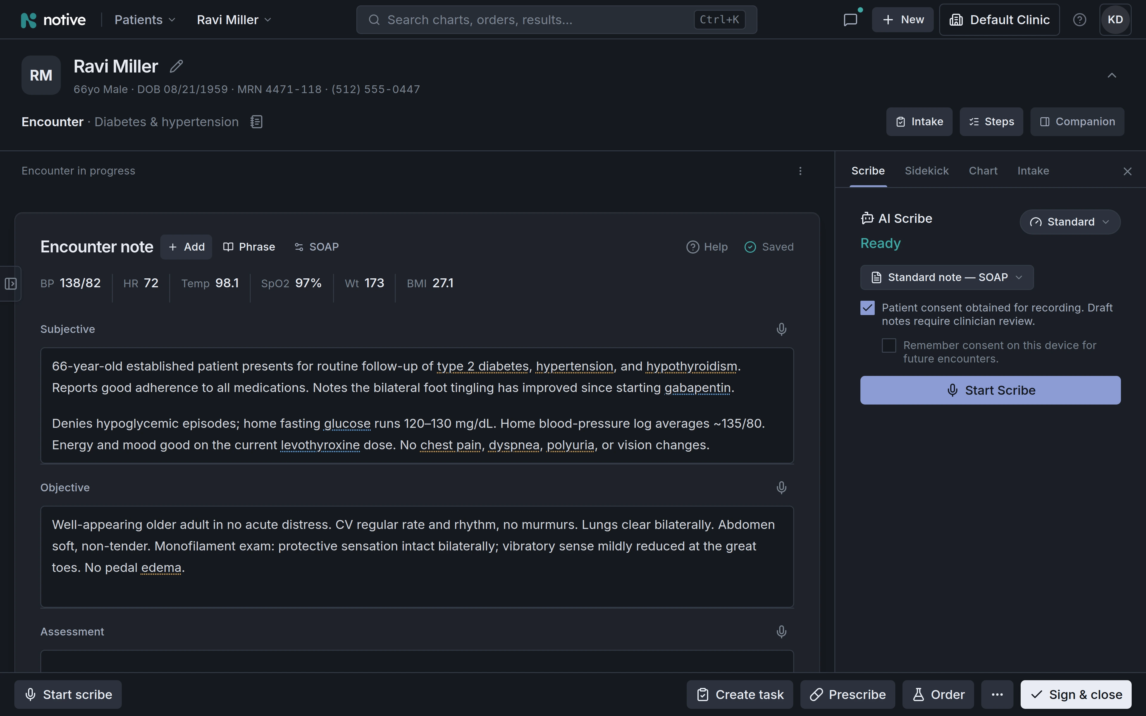Switch to the Sidekick tab
1146x716 pixels.
(926, 171)
